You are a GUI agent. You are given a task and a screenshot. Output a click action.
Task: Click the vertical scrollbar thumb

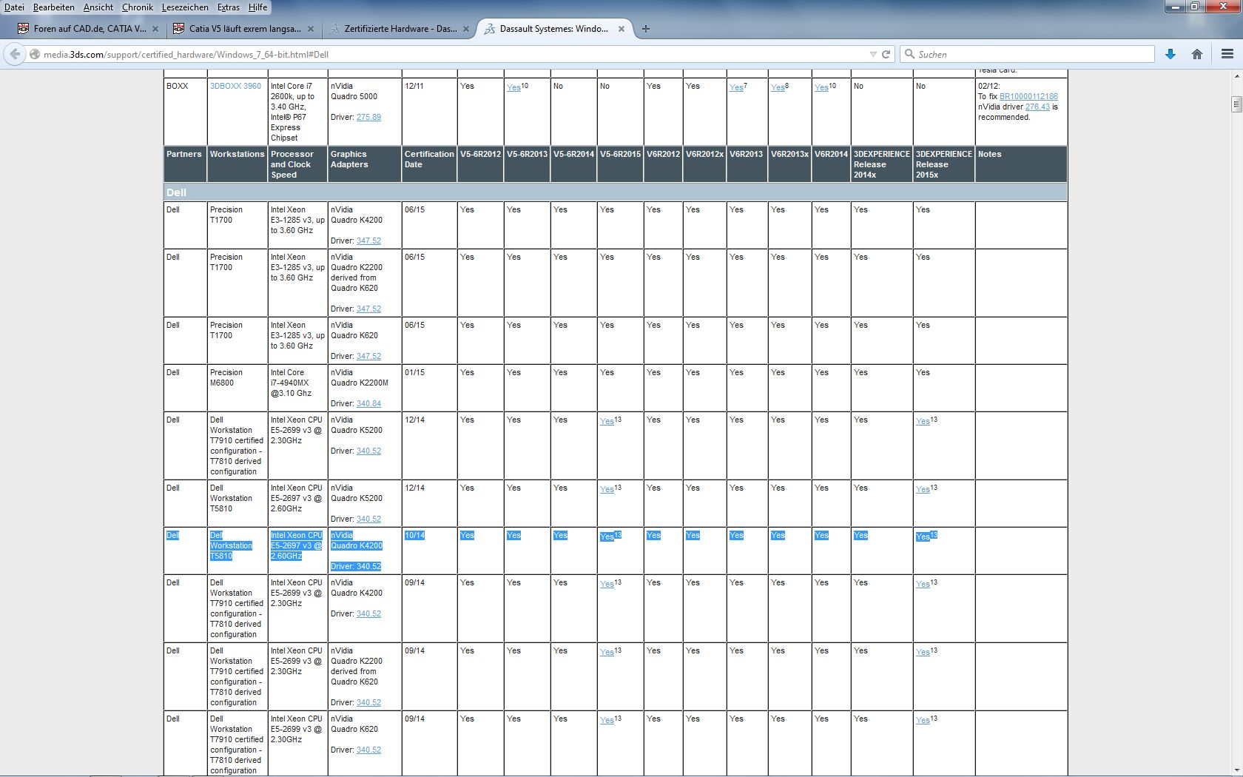coord(1236,104)
